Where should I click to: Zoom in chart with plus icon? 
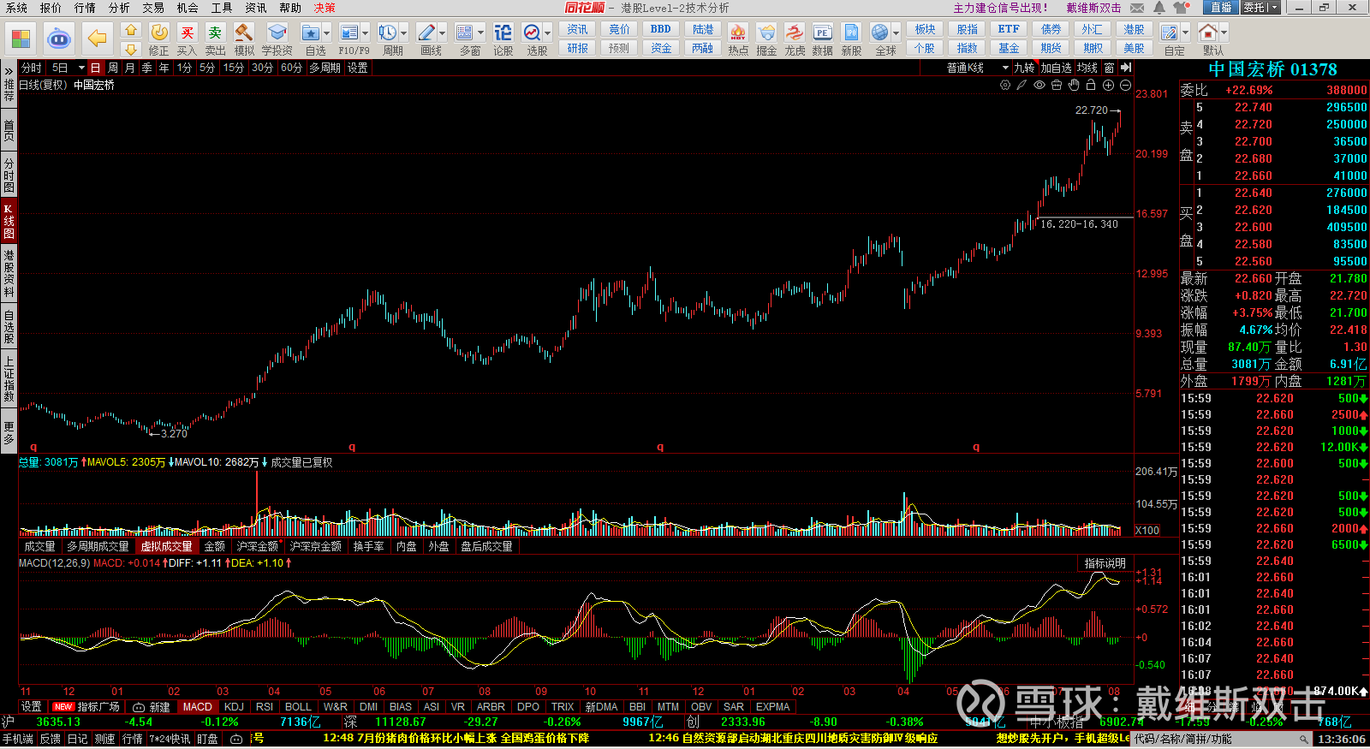[1108, 85]
